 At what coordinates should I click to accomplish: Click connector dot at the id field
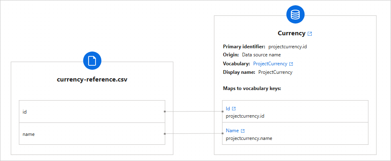165,112
